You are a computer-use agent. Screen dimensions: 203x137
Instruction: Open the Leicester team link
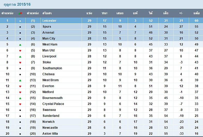point(49,21)
